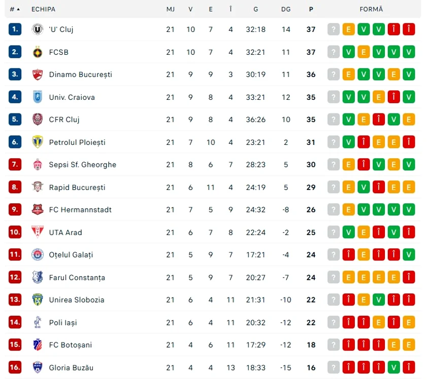428x380 pixels.
Task: Open the Rapid București team page
Action: tap(77, 187)
